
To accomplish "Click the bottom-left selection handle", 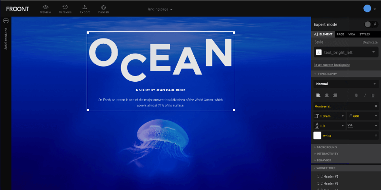I will pos(88,110).
